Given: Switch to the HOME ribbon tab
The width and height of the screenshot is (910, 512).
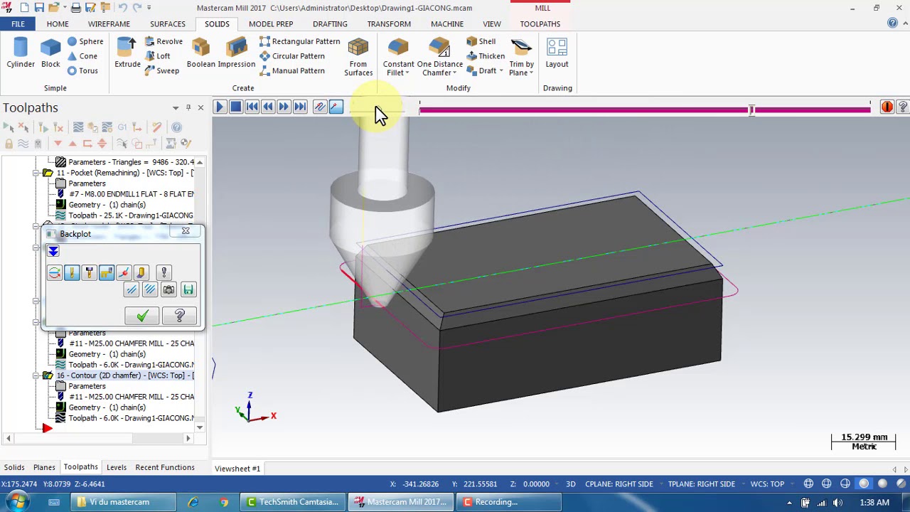Looking at the screenshot, I should tap(58, 24).
